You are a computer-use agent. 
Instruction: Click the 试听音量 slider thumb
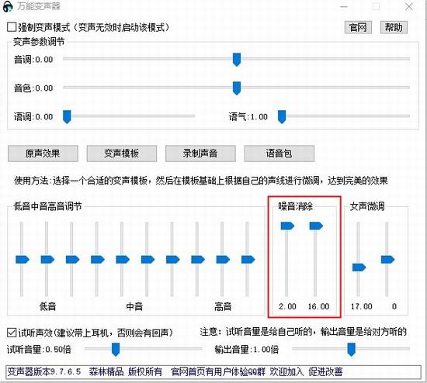116,349
